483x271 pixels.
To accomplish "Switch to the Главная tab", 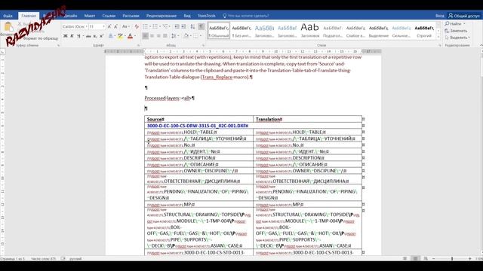I will click(29, 16).
